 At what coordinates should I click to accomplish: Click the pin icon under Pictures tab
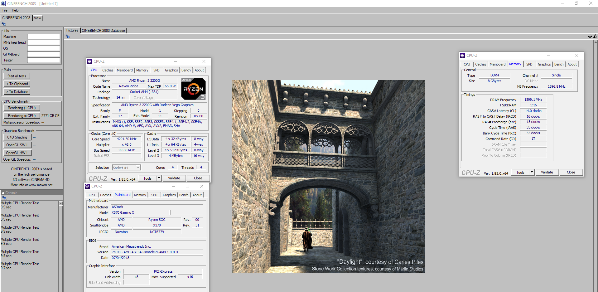(x=68, y=36)
